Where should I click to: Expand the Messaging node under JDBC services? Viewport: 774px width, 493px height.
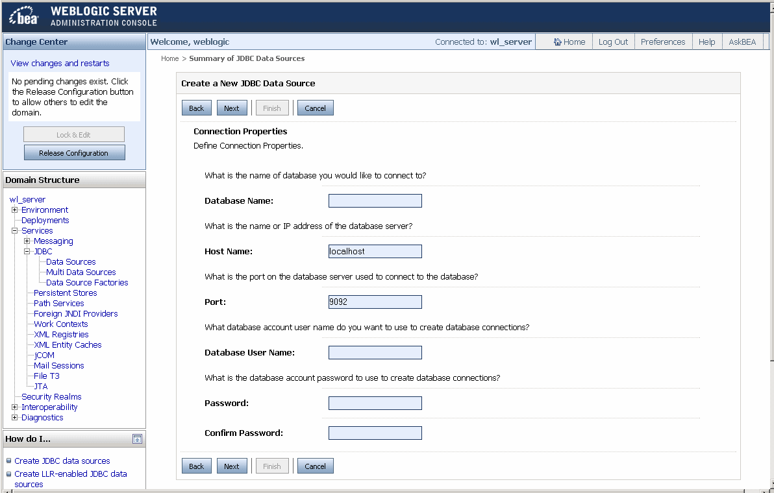[x=26, y=241]
